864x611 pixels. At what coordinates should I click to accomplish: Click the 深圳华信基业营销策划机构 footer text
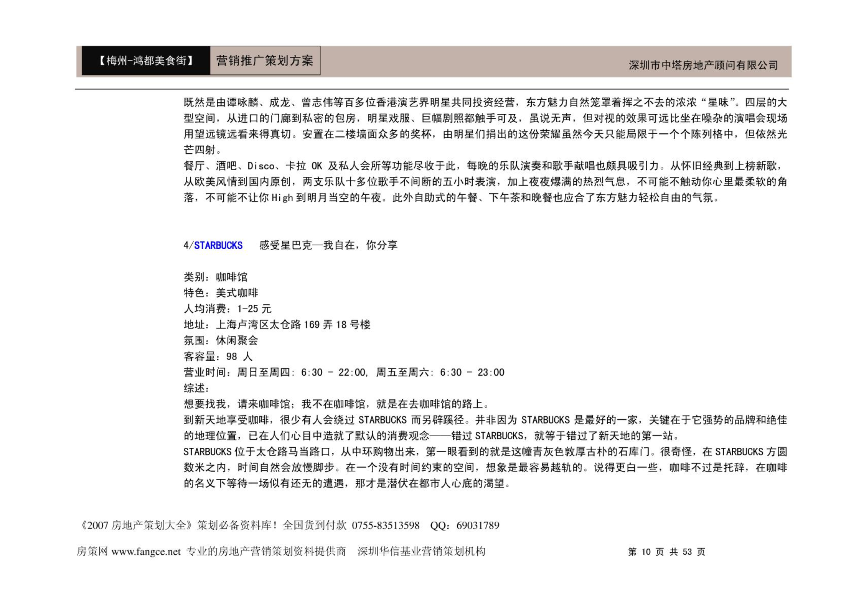coord(421,552)
